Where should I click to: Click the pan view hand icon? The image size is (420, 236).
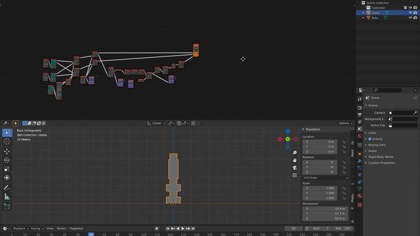point(295,160)
